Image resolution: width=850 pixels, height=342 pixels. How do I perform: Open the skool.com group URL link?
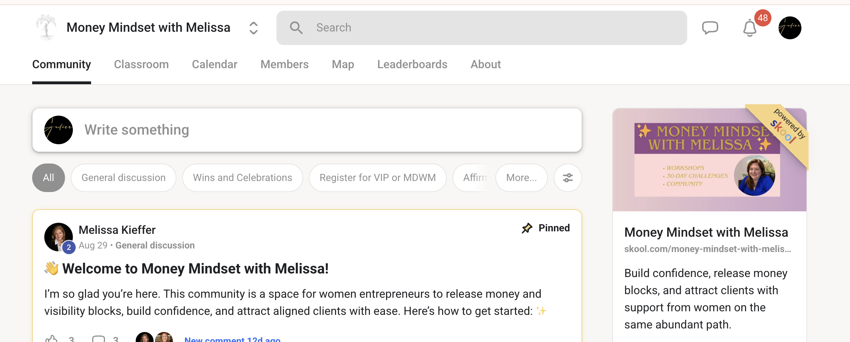click(x=707, y=249)
